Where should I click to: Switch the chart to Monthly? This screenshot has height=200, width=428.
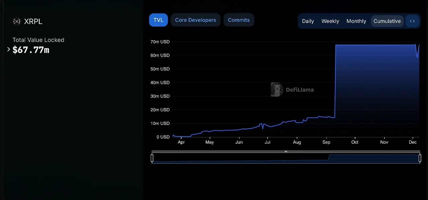pos(356,21)
